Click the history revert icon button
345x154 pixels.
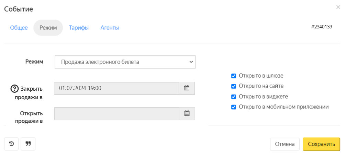tap(11, 144)
